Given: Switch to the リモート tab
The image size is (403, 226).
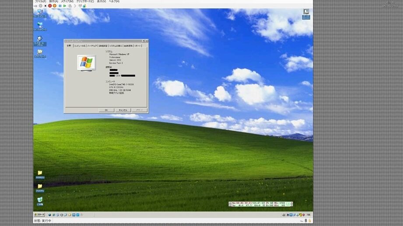Looking at the screenshot, I should [138, 46].
